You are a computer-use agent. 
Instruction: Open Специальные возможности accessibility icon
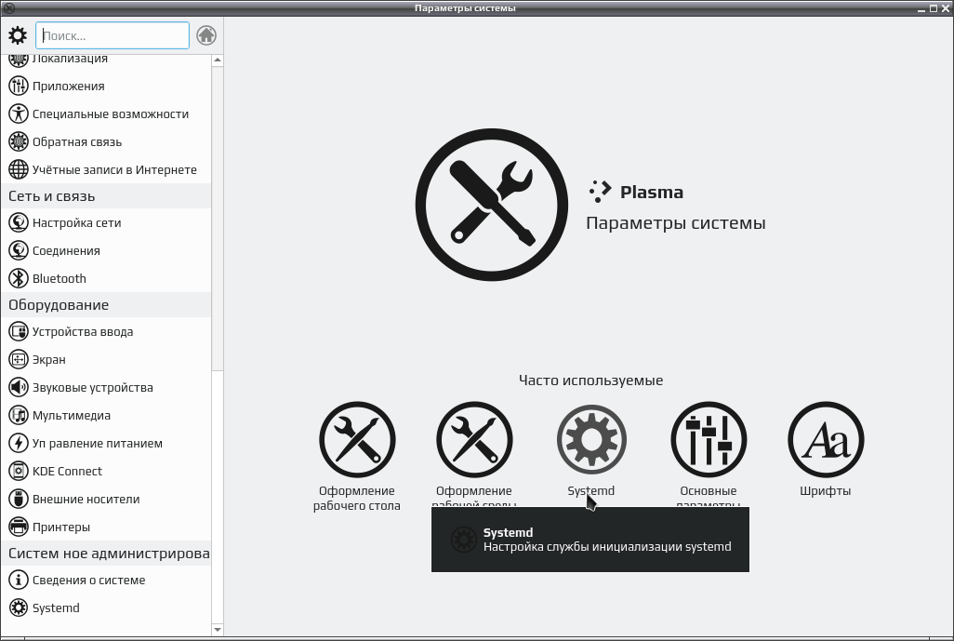(19, 114)
